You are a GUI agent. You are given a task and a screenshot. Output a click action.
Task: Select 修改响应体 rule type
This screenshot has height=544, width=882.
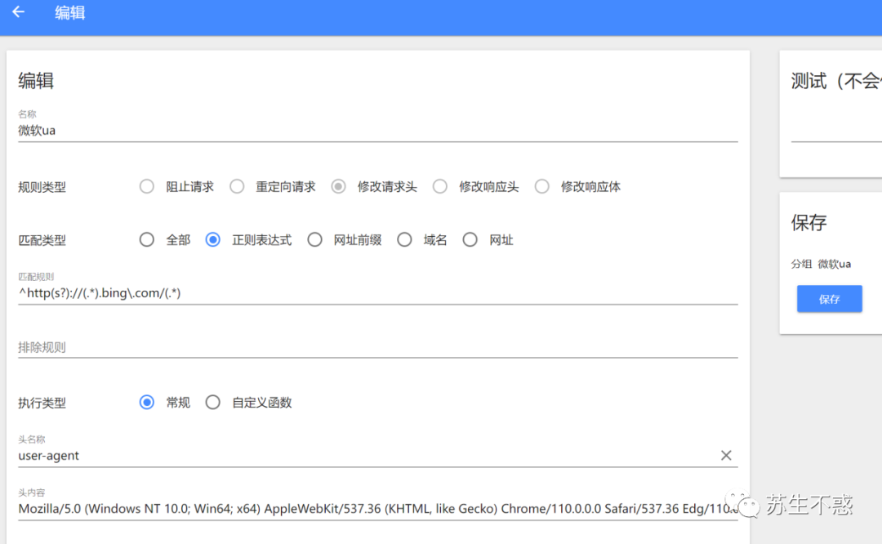click(x=541, y=187)
